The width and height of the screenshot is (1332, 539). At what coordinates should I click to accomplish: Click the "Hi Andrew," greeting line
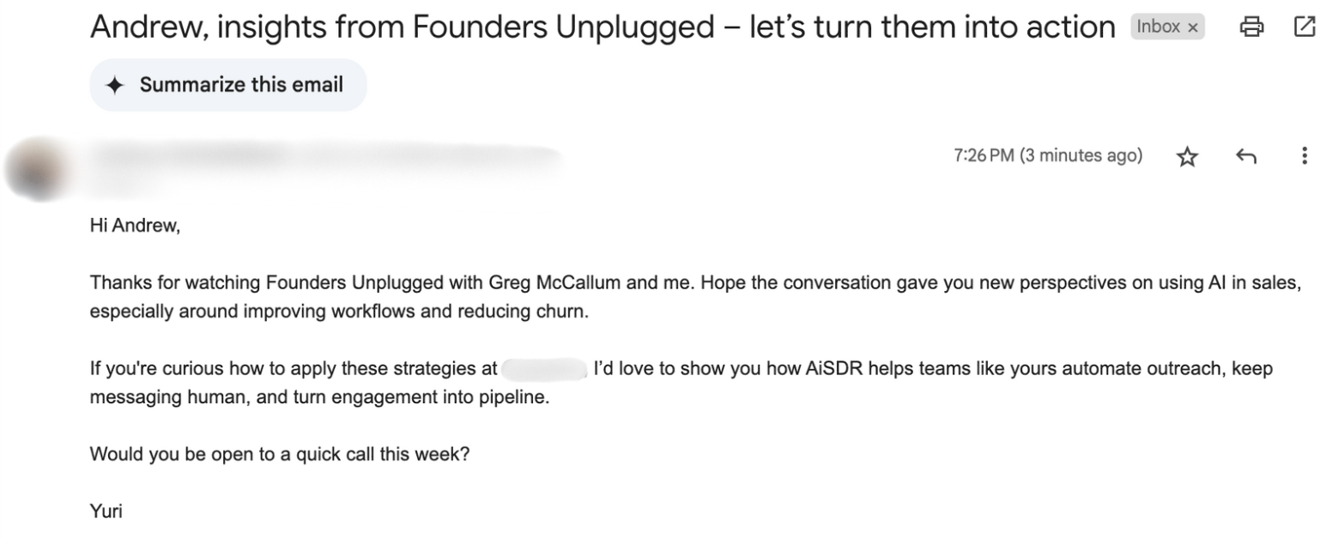click(x=135, y=227)
